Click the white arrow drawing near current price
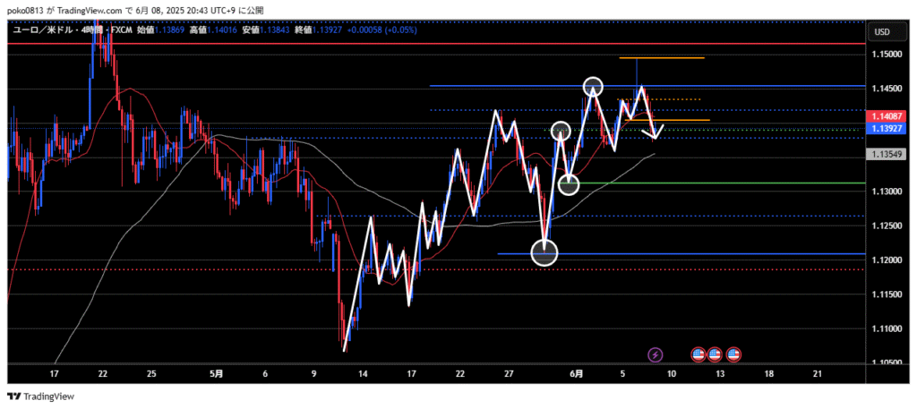Viewport: 917px width, 409px height. pos(658,132)
